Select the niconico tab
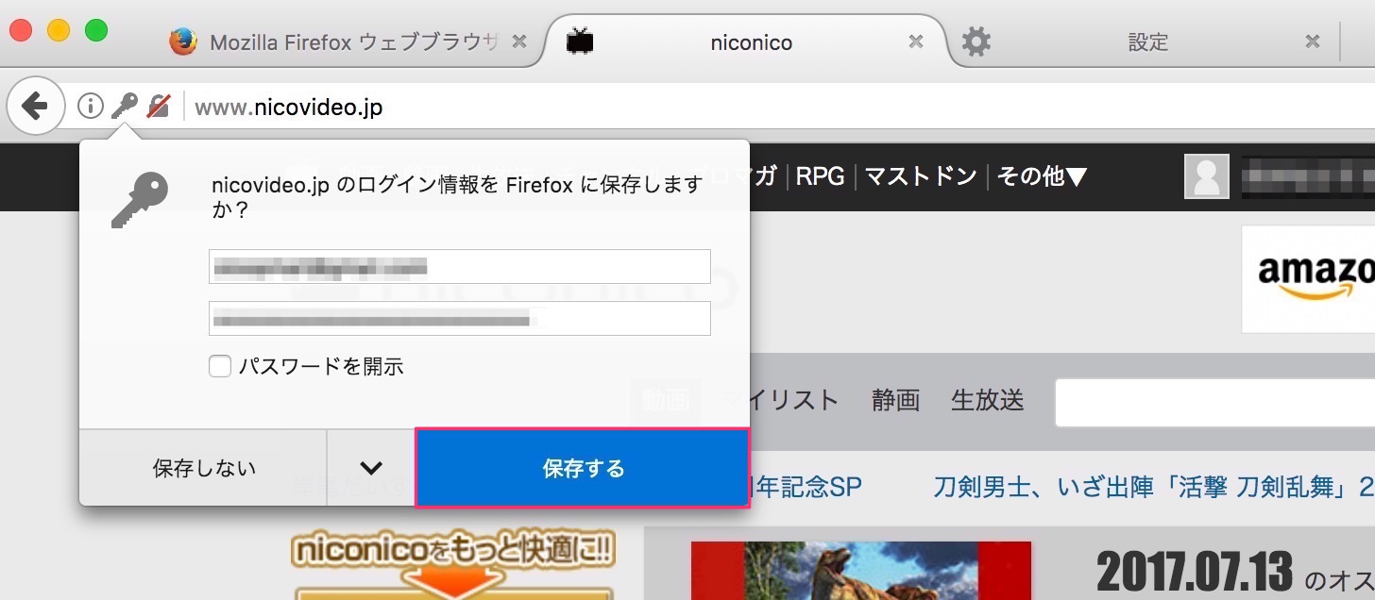 (x=751, y=42)
